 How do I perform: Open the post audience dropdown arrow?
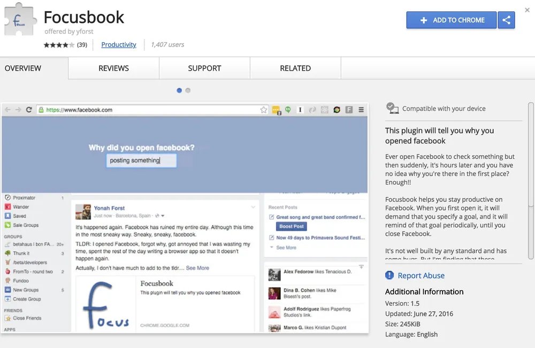point(163,216)
